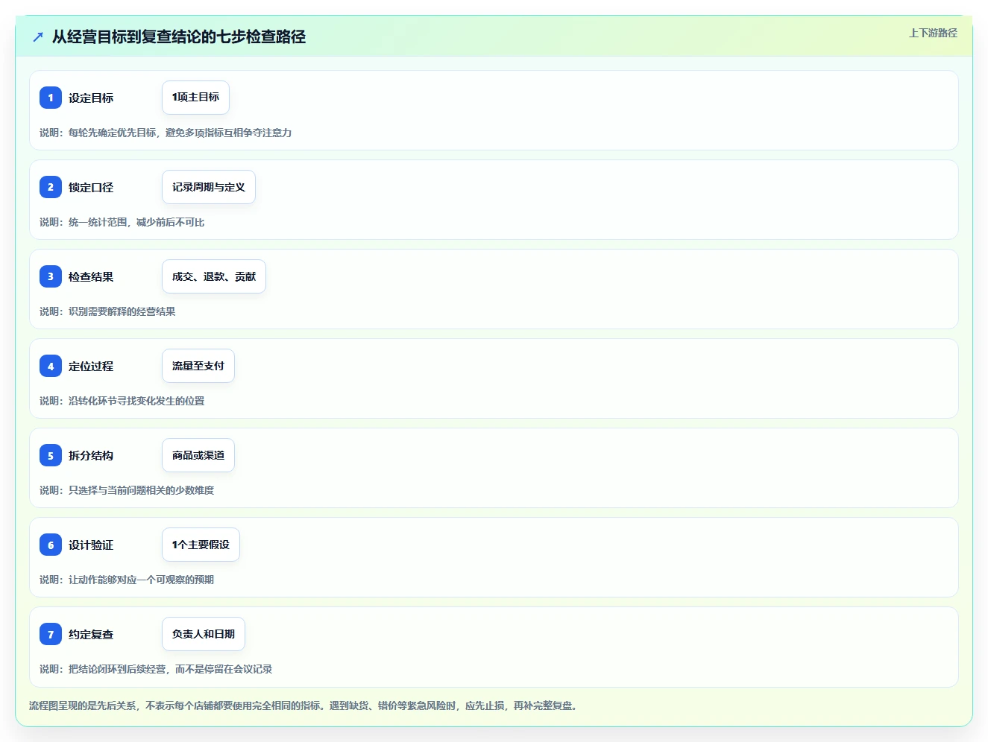Select the step 5 number badge
Image resolution: width=988 pixels, height=742 pixels.
coord(51,455)
